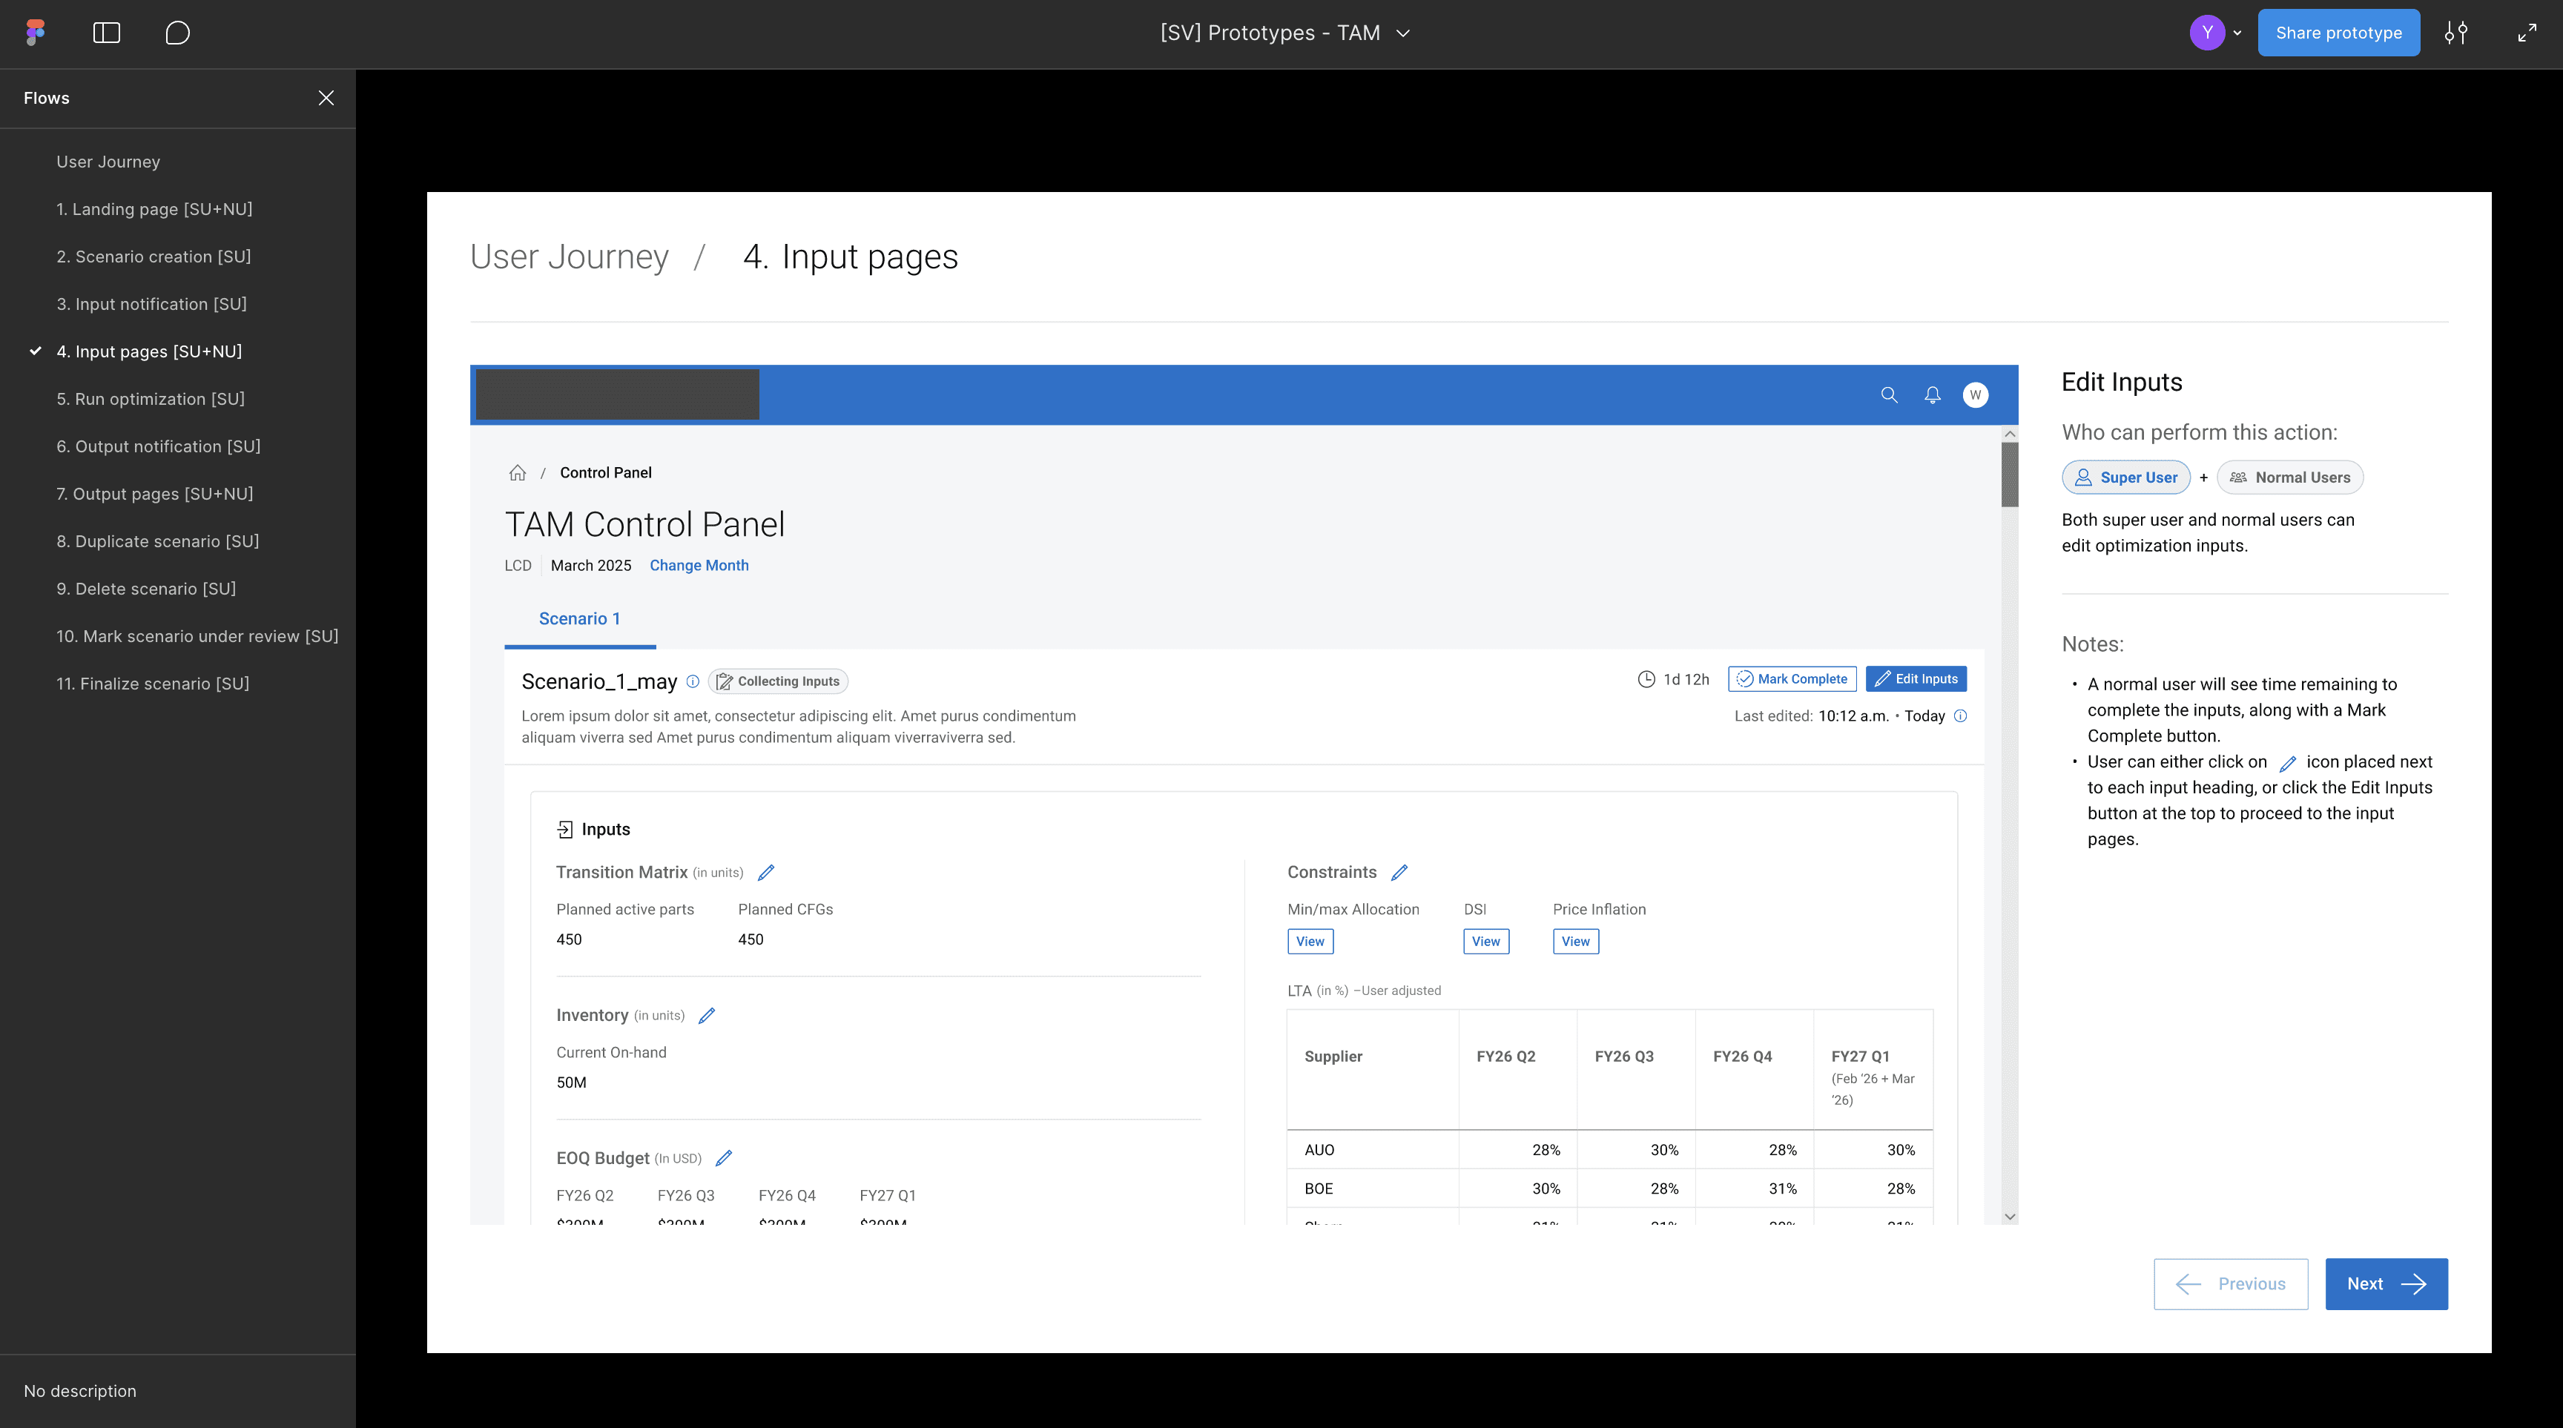Click the search magnifier in blue header
This screenshot has width=2563, height=1428.
pyautogui.click(x=1888, y=394)
